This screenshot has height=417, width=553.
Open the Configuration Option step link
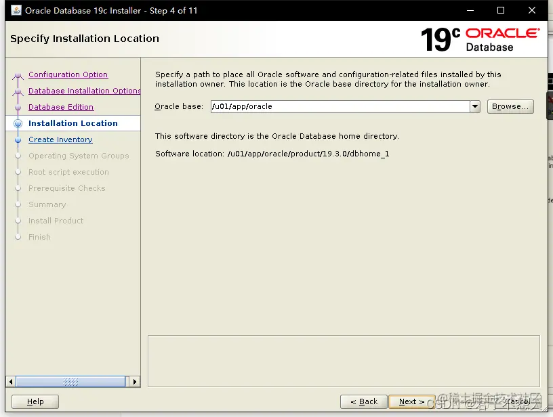(x=68, y=74)
